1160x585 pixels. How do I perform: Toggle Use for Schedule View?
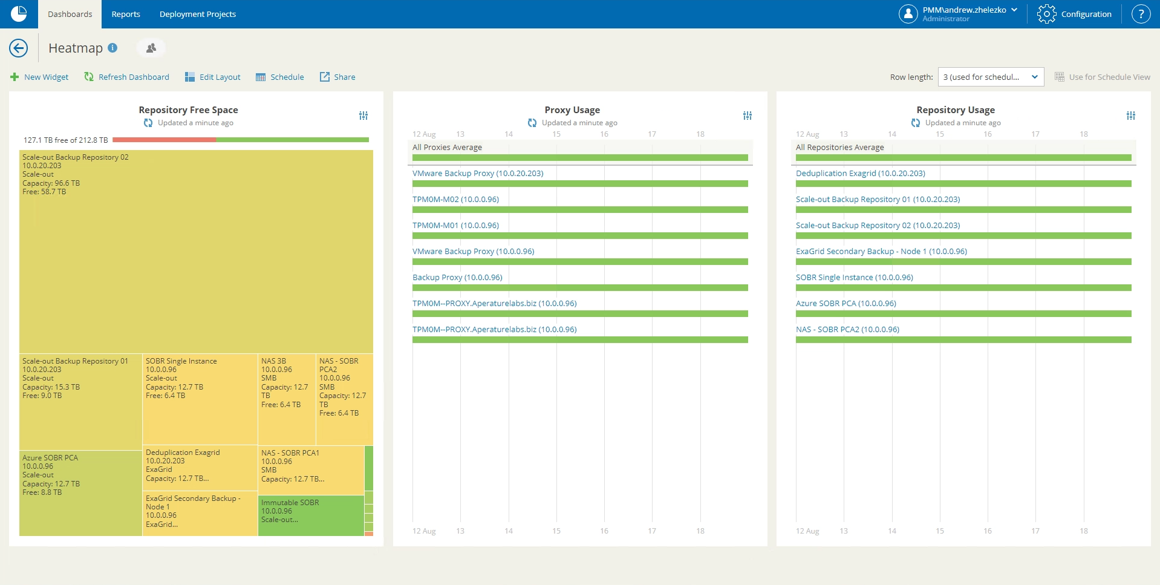coord(1103,77)
